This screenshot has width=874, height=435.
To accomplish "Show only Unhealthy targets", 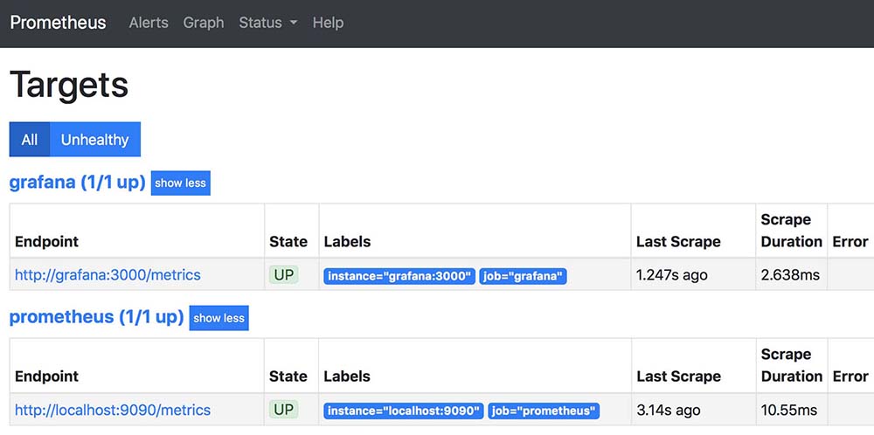I will pos(94,140).
